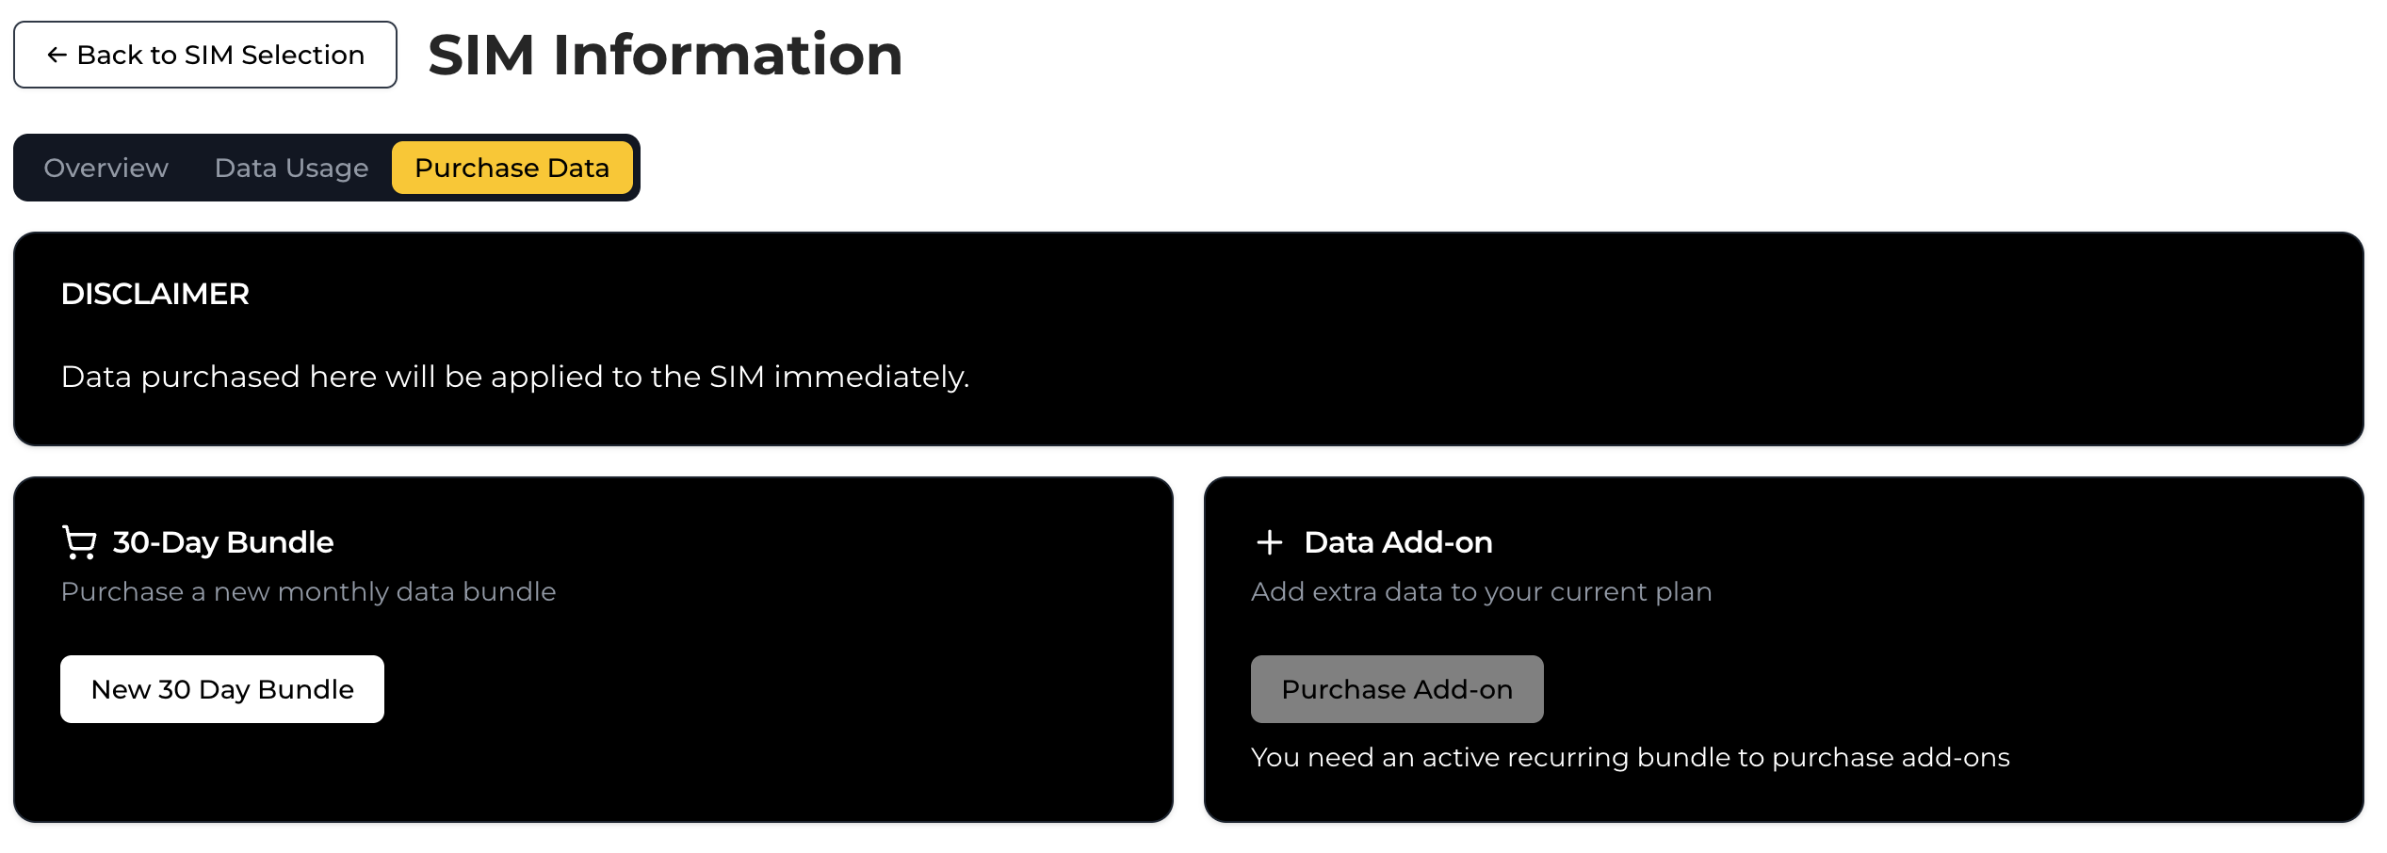Screen dimensions: 2387x853
Task: Switch to the Data Usage tab
Action: 290,168
